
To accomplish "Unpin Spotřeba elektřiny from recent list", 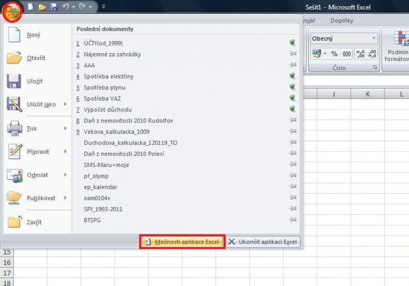I will 292,76.
